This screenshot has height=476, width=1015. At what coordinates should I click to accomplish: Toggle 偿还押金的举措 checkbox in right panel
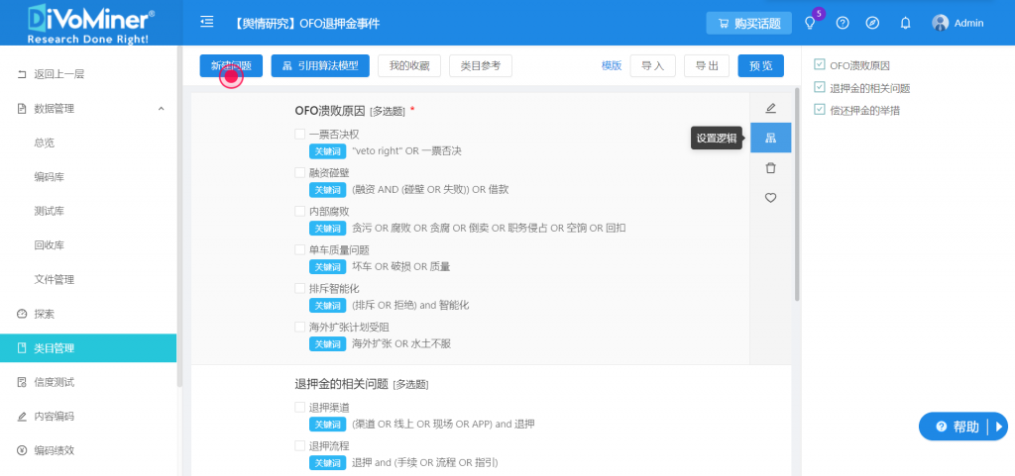point(820,110)
